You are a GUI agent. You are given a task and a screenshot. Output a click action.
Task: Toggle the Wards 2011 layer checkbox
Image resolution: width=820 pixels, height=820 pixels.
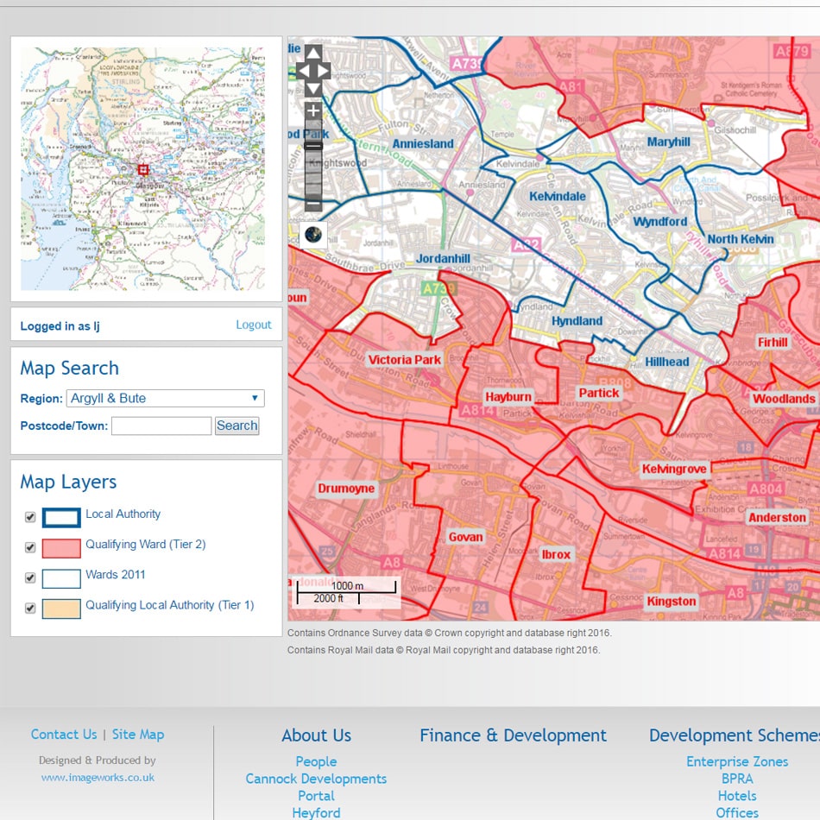coord(30,577)
